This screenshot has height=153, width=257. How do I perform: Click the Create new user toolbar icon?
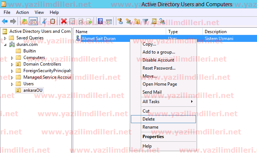coord(120,21)
